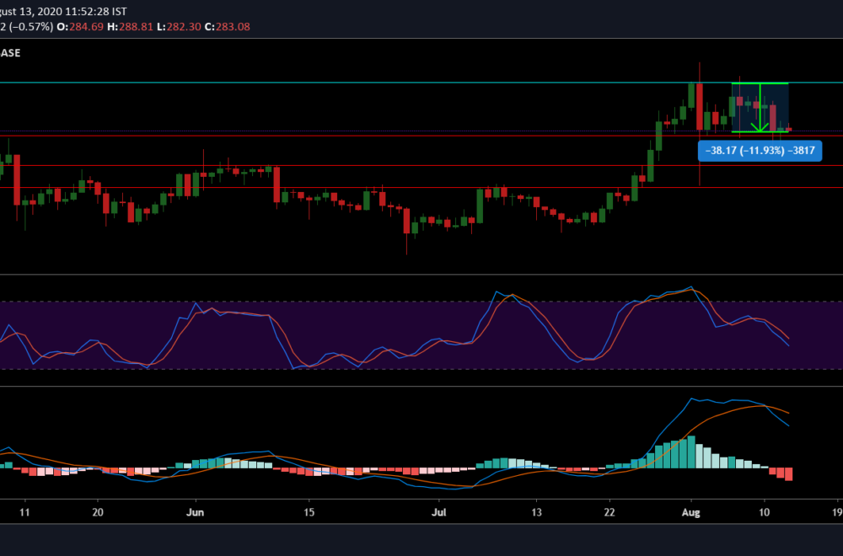This screenshot has height=556, width=843.
Task: Select the "13" date label on the time axis
Action: coord(536,512)
